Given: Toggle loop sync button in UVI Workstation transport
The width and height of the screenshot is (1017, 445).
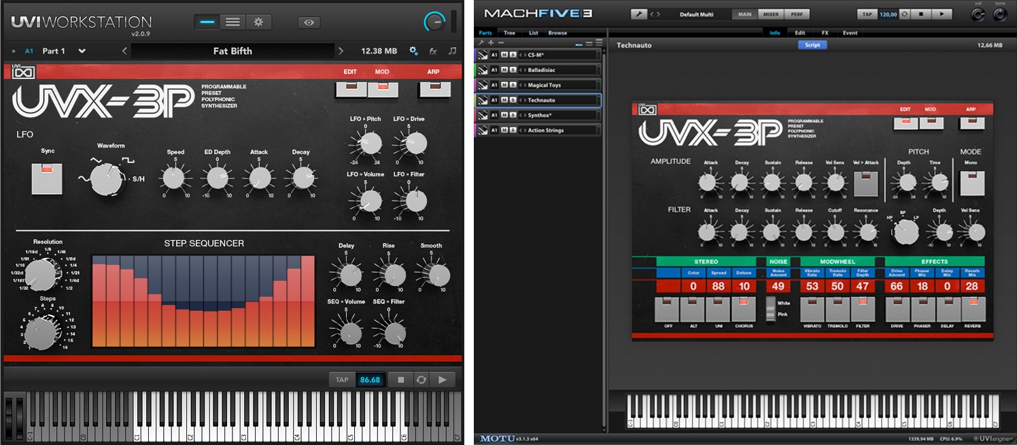Looking at the screenshot, I should tap(421, 380).
